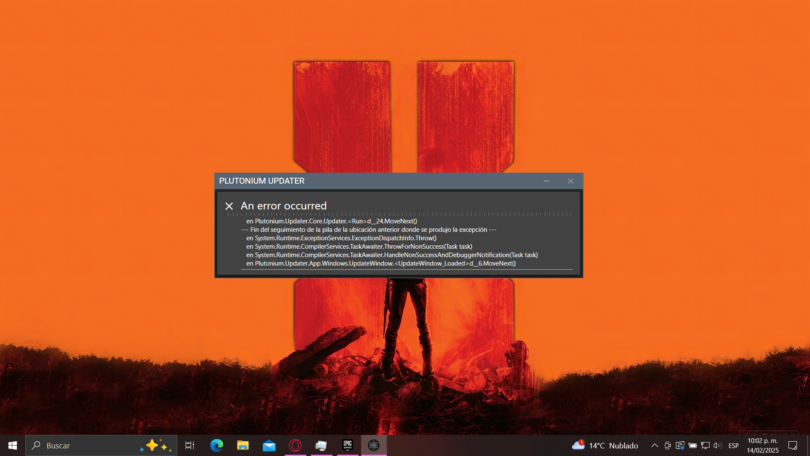Close the Plutonium Updater window
This screenshot has width=810, height=456.
point(570,181)
